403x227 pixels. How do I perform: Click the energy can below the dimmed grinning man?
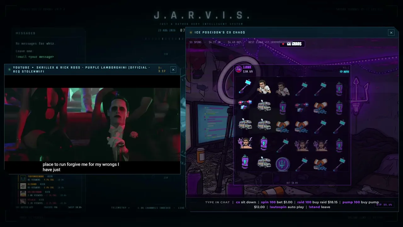283,108
